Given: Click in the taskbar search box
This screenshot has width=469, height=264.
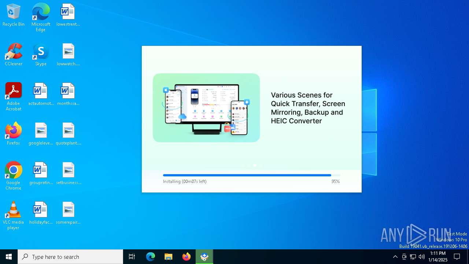Looking at the screenshot, I should coord(70,257).
